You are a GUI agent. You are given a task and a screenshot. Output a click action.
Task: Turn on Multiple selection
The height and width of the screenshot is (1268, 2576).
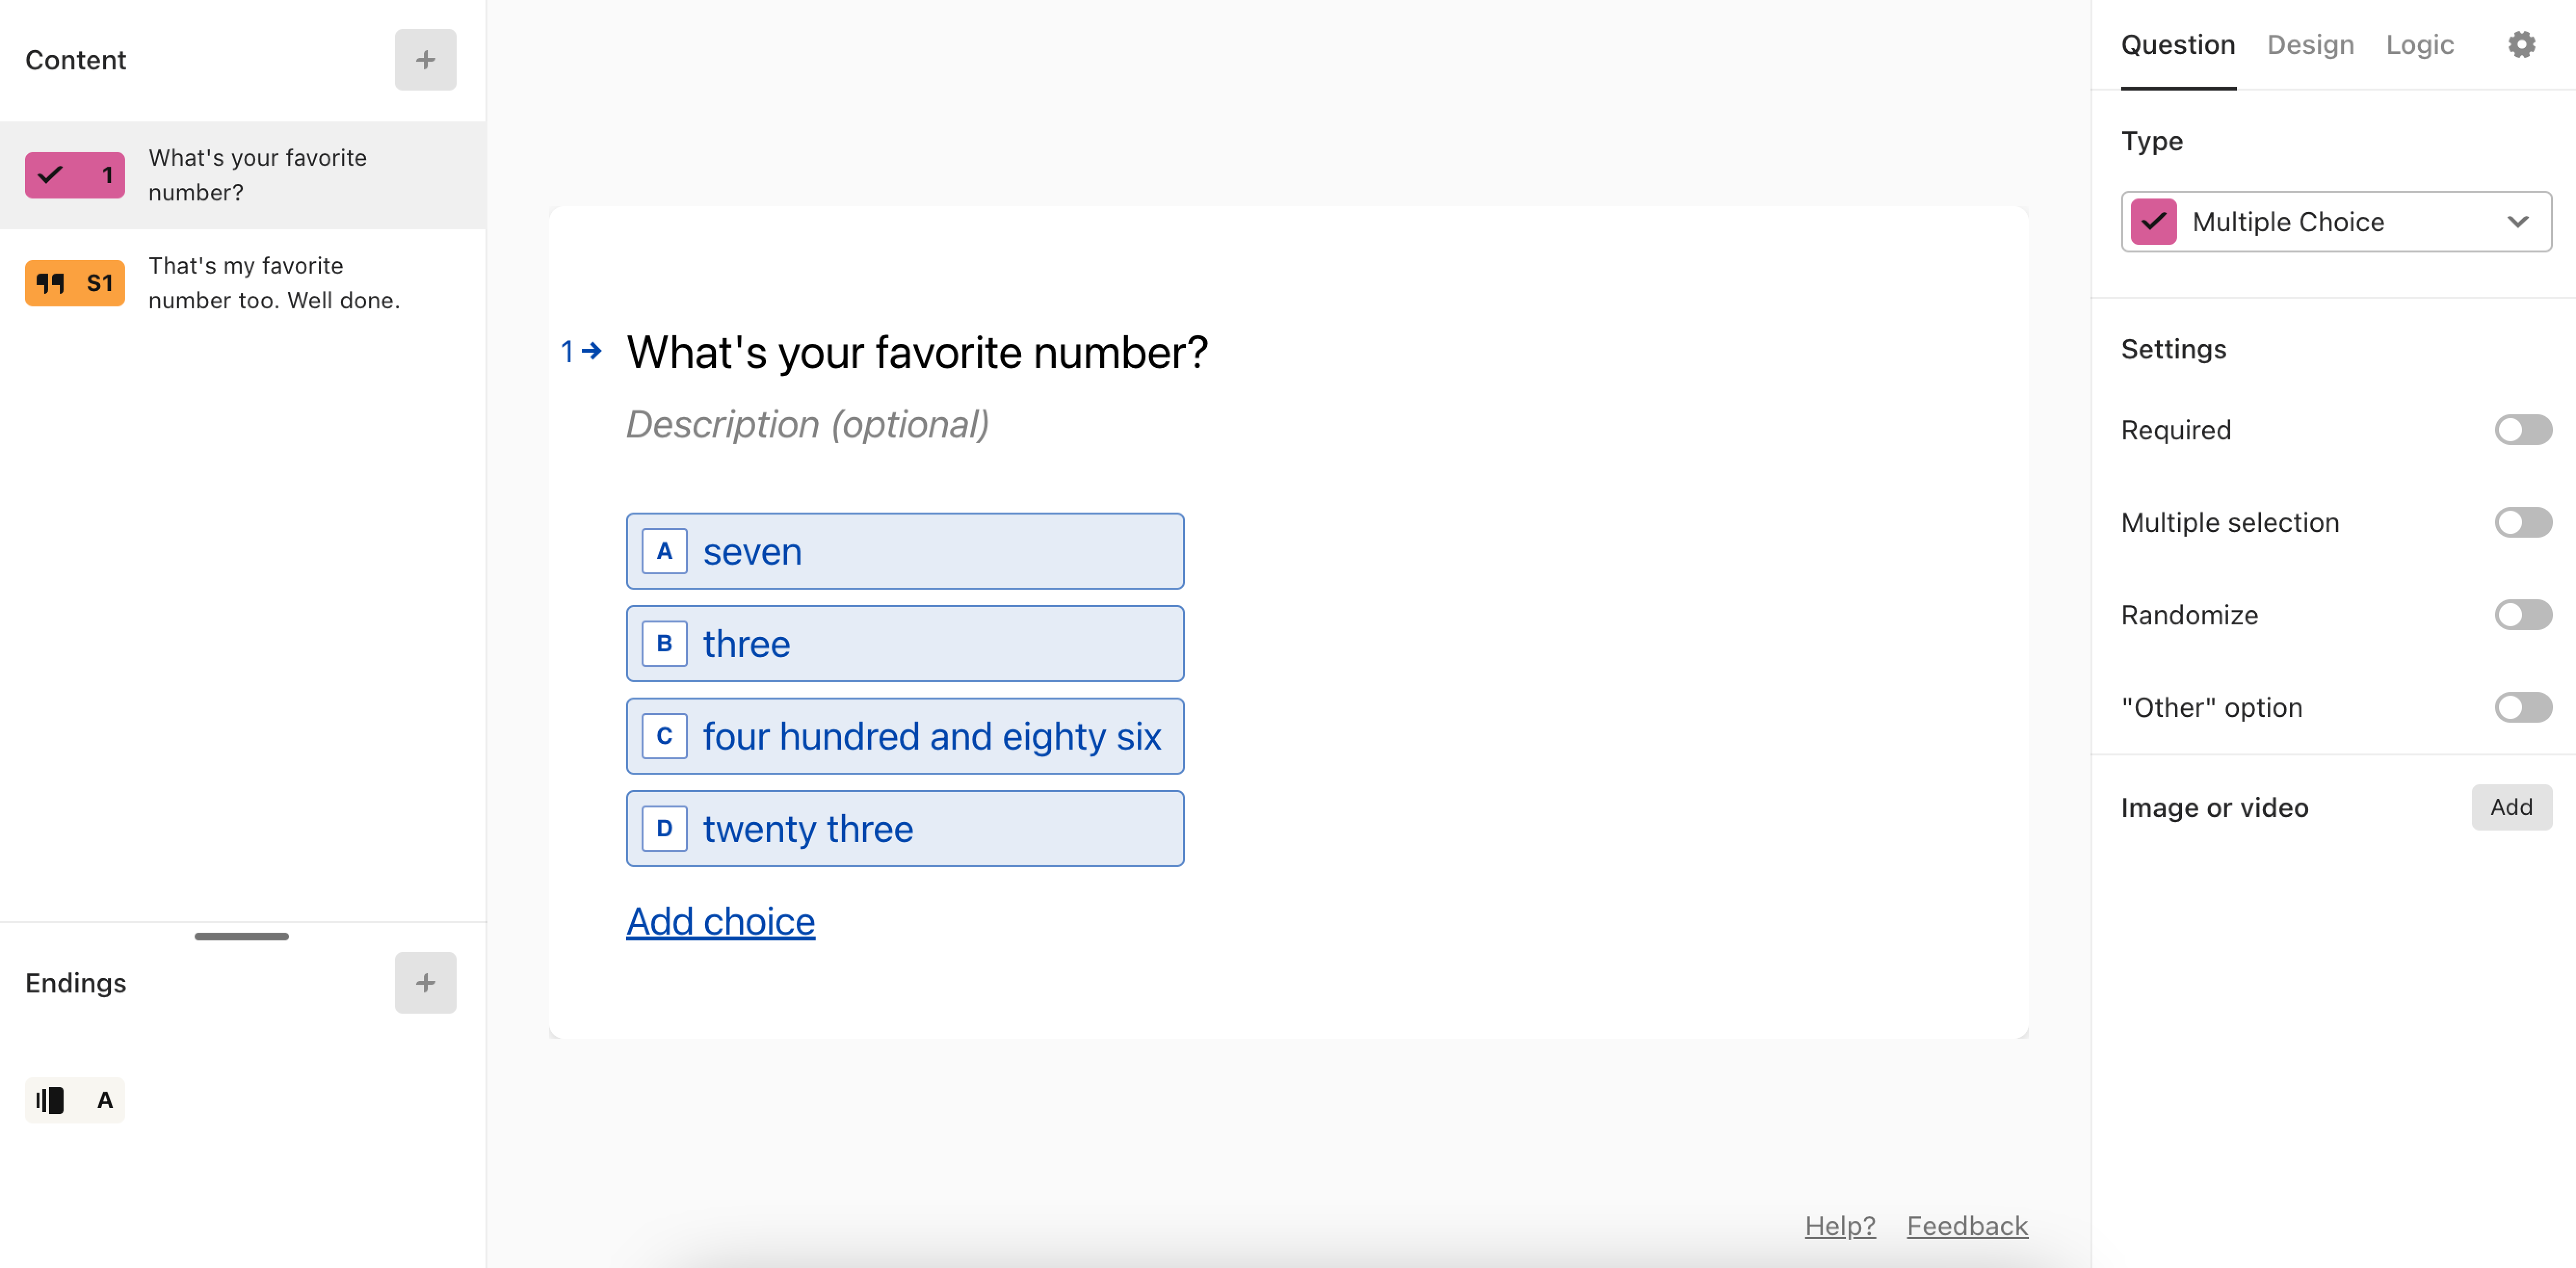point(2522,522)
